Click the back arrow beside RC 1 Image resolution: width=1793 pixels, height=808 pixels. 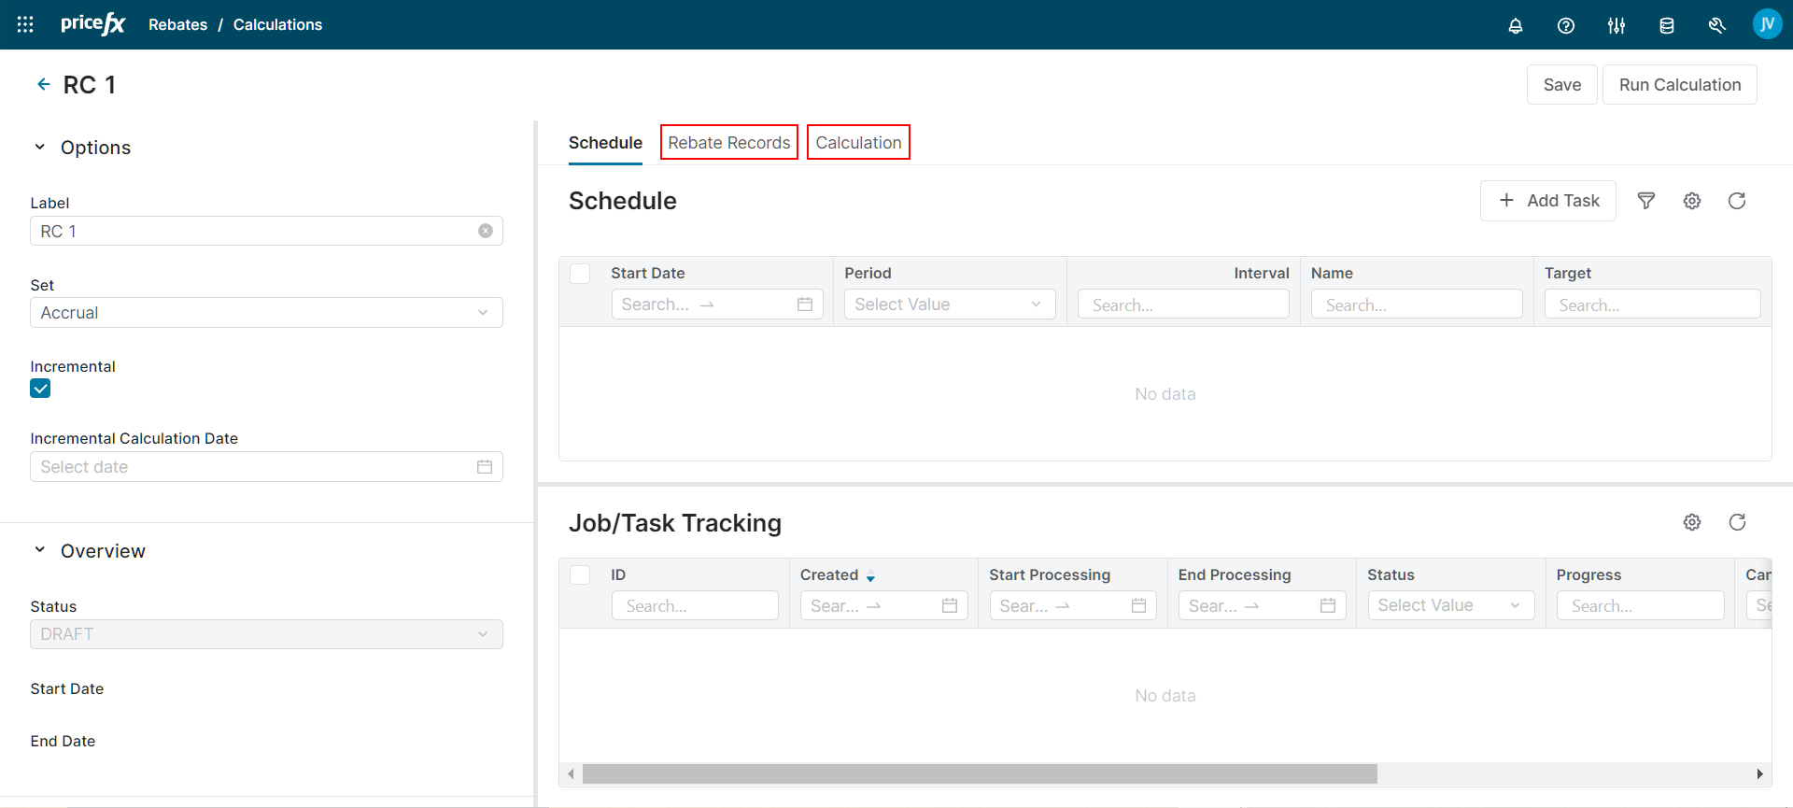point(43,84)
